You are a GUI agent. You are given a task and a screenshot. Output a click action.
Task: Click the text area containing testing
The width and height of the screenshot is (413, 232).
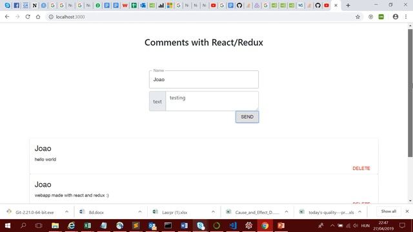212,101
